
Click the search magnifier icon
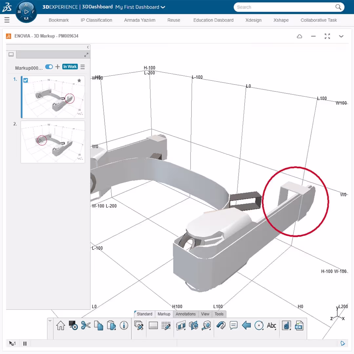point(338,7)
